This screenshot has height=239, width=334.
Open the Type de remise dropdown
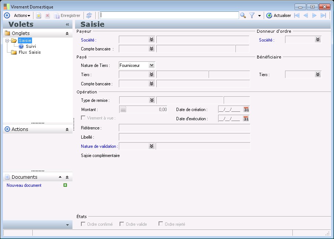[x=151, y=100]
